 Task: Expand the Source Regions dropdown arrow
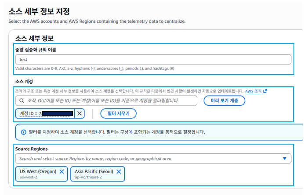(x=284, y=159)
